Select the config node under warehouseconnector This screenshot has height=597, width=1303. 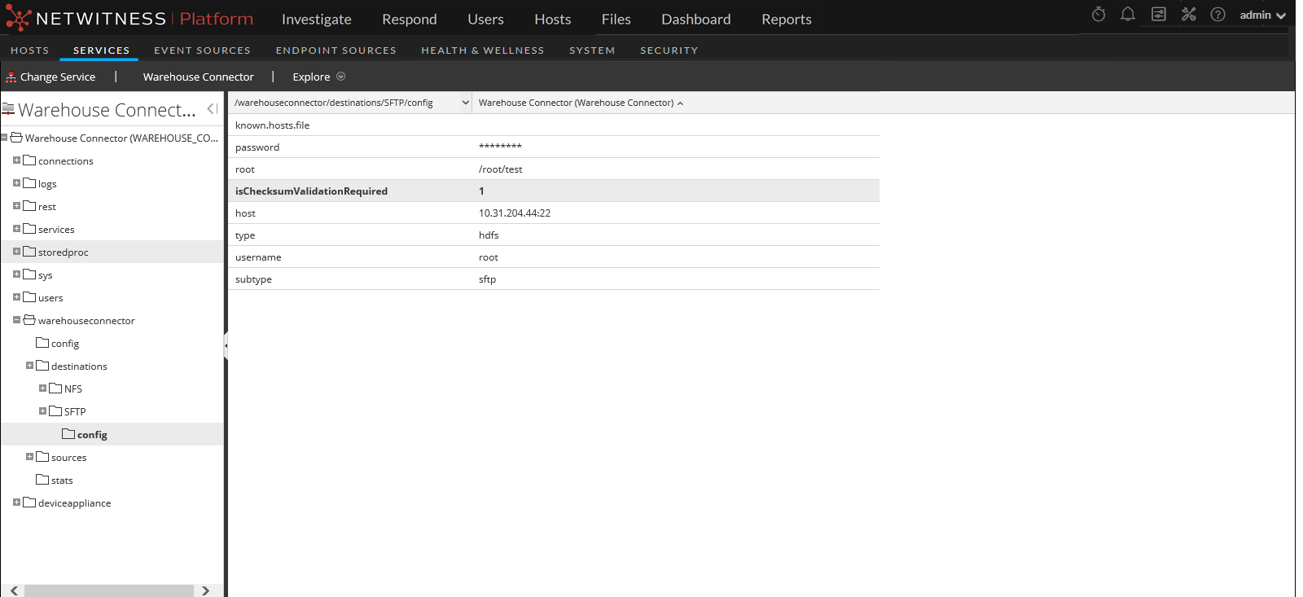[65, 343]
